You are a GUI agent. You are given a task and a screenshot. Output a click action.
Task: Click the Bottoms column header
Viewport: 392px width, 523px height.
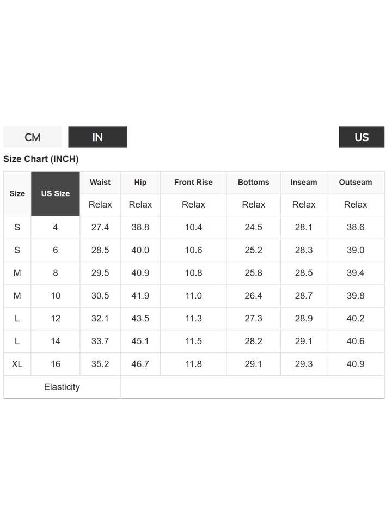(254, 183)
